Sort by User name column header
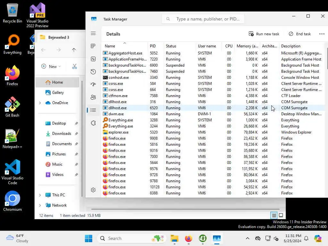 click(x=209, y=46)
